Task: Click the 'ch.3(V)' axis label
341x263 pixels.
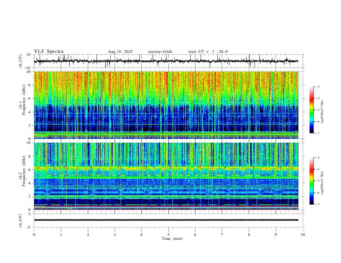Action: pos(21,220)
